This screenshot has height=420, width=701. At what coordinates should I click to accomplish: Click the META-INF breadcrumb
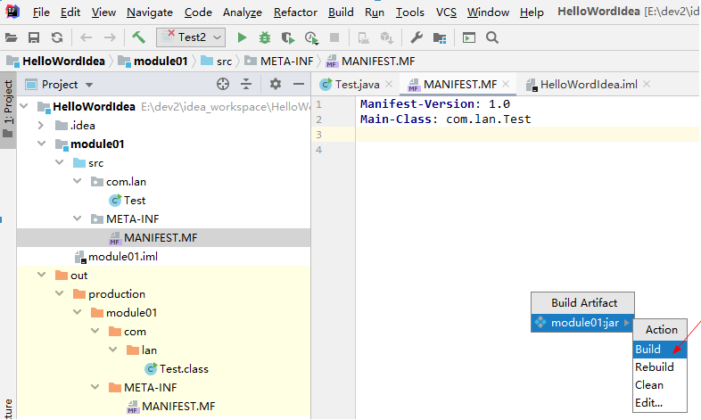[x=279, y=62]
